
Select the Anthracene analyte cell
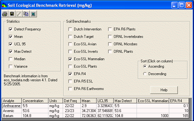pos(12,106)
